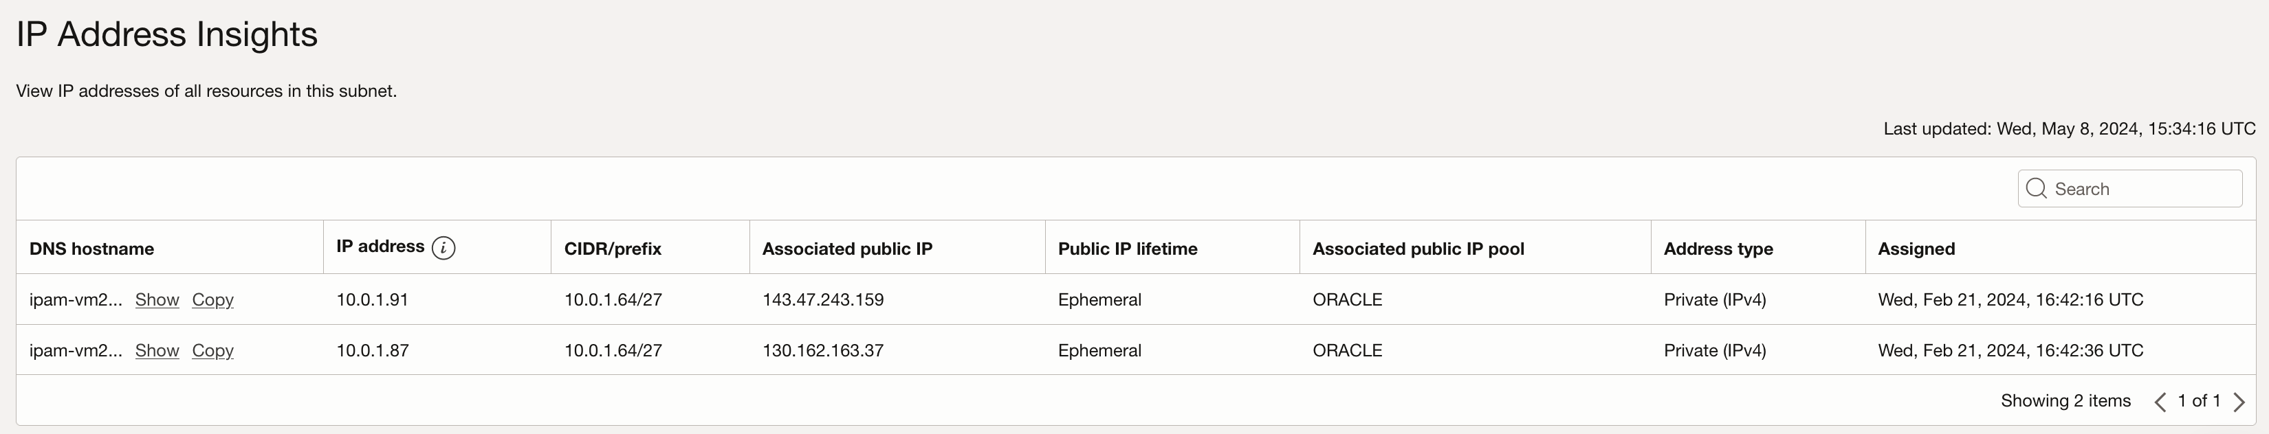Click Associated public IP pool header
2269x434 pixels.
pos(1418,249)
